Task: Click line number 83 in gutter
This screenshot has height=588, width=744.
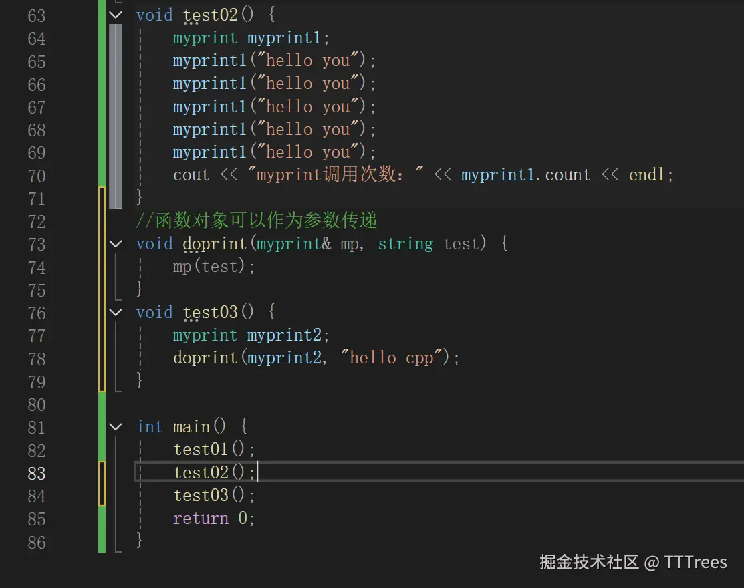Action: pyautogui.click(x=37, y=473)
